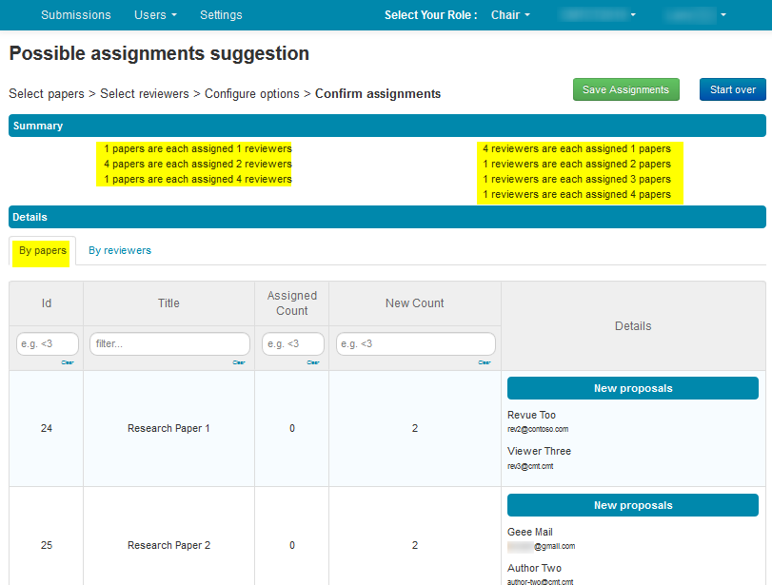Click '1 reviewers are each assigned 3 papers'
Image resolution: width=772 pixels, height=585 pixels.
tap(577, 179)
